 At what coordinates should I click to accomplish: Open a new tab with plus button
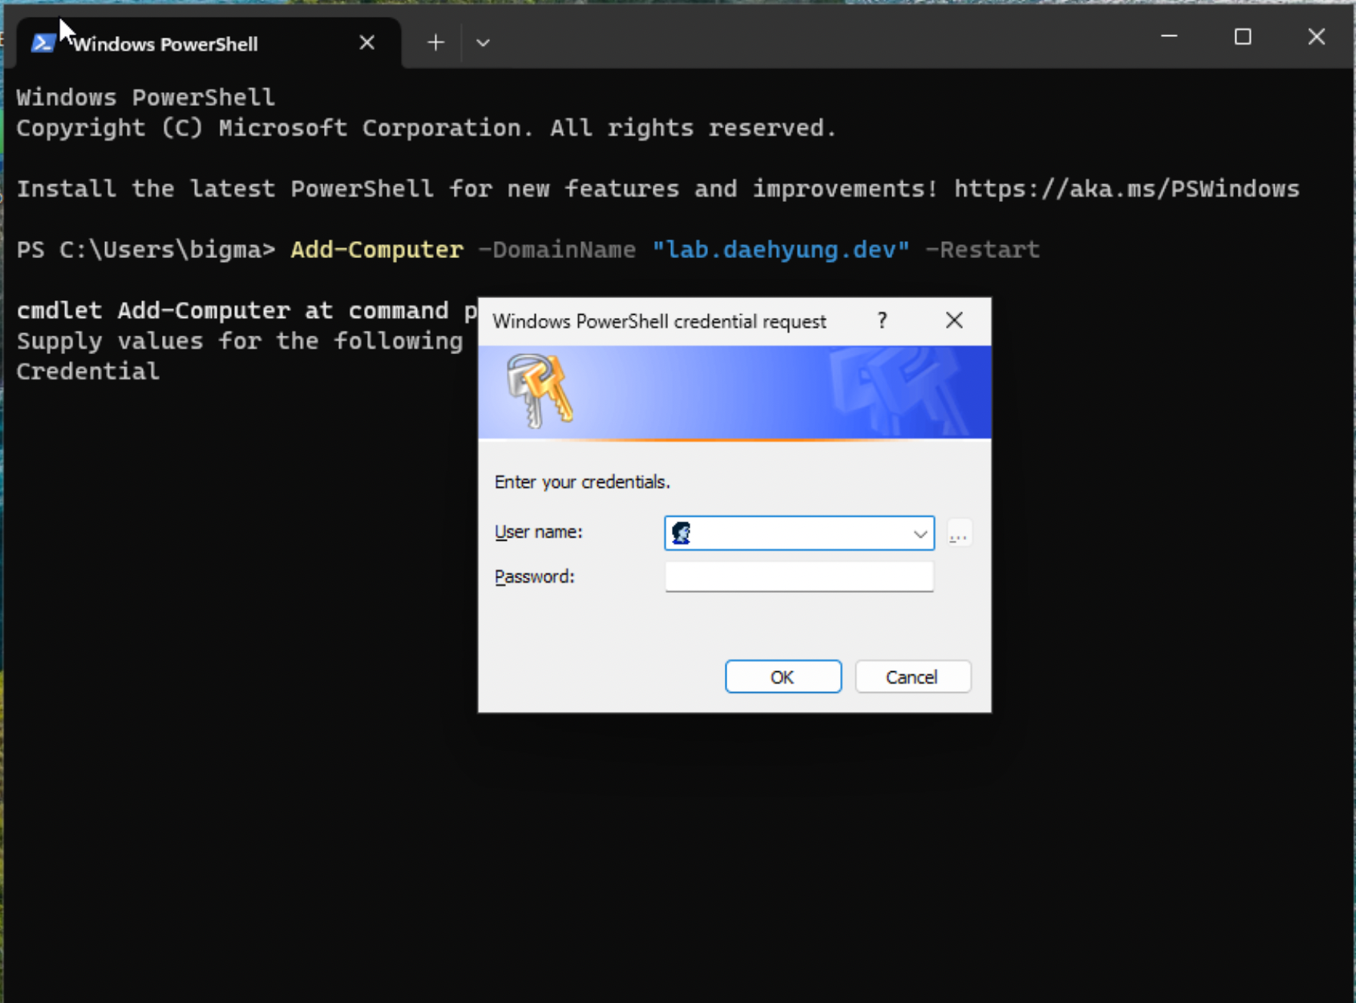pyautogui.click(x=435, y=42)
